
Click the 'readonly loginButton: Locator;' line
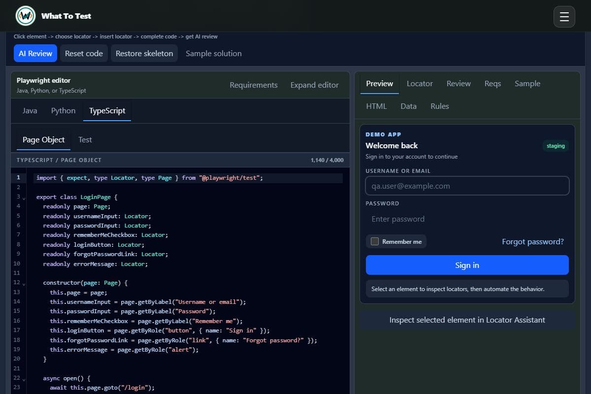[x=94, y=245]
